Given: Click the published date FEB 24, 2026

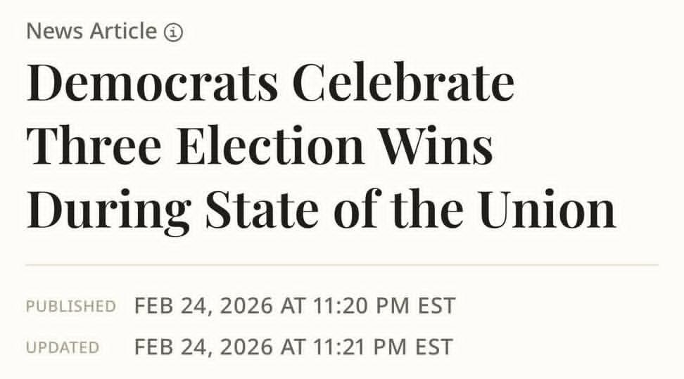Looking at the screenshot, I should pos(204,306).
